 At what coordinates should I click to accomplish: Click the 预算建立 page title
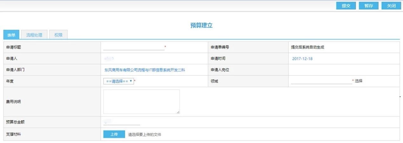(x=201, y=26)
